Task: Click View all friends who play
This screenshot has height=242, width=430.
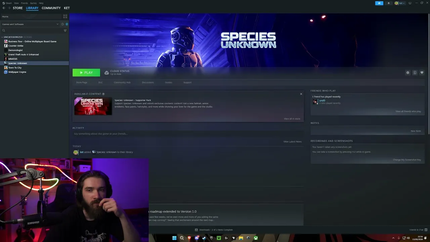Action: [408, 111]
